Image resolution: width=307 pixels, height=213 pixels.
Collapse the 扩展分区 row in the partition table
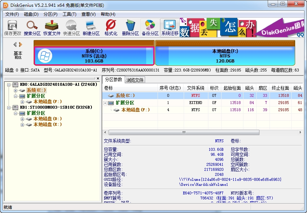point(106,103)
